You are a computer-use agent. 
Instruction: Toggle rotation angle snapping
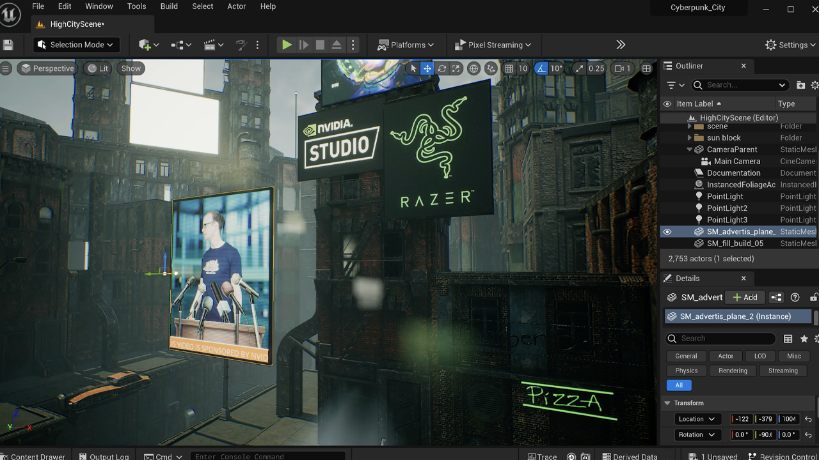coord(542,68)
